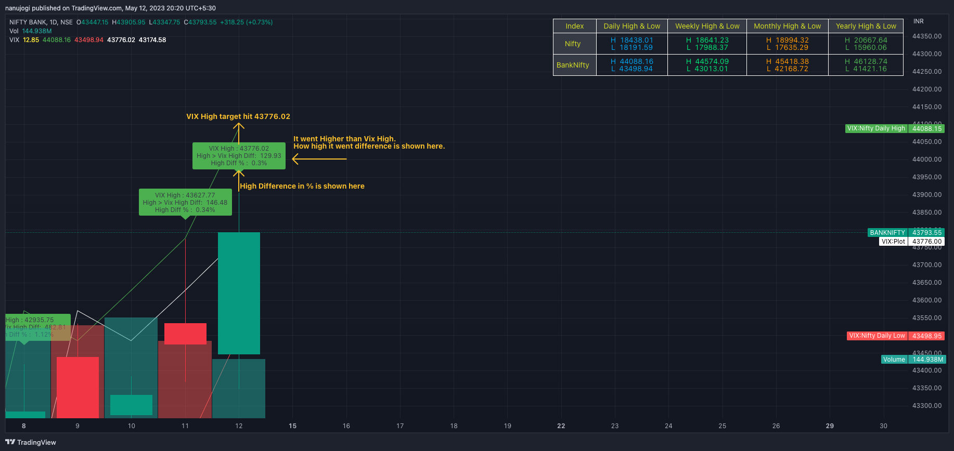
Task: Click 'High Difference in % is shown here' text
Action: 302,186
